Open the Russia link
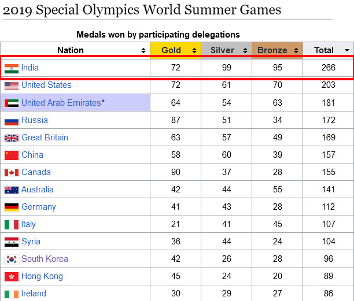 pyautogui.click(x=35, y=120)
